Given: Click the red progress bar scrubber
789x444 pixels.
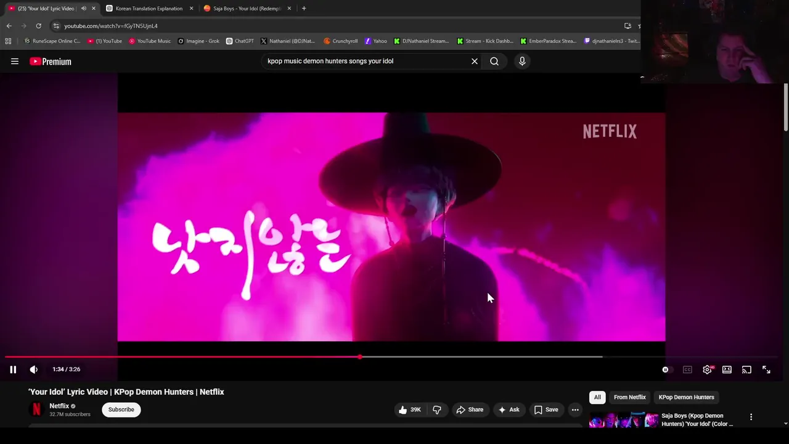Looking at the screenshot, I should pos(360,356).
